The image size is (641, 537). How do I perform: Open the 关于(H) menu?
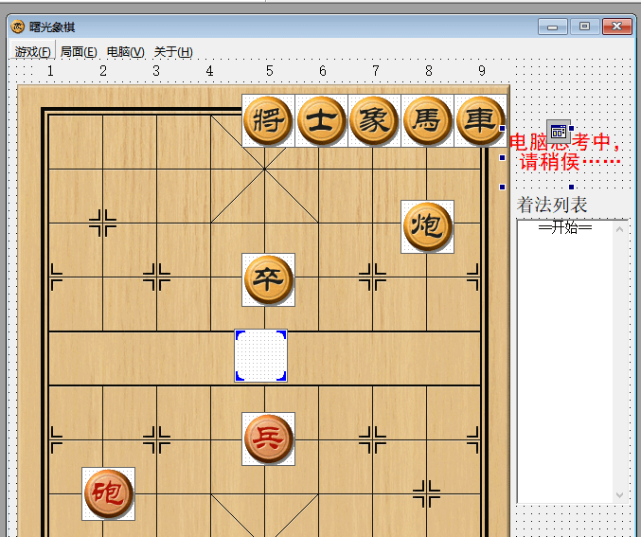173,52
